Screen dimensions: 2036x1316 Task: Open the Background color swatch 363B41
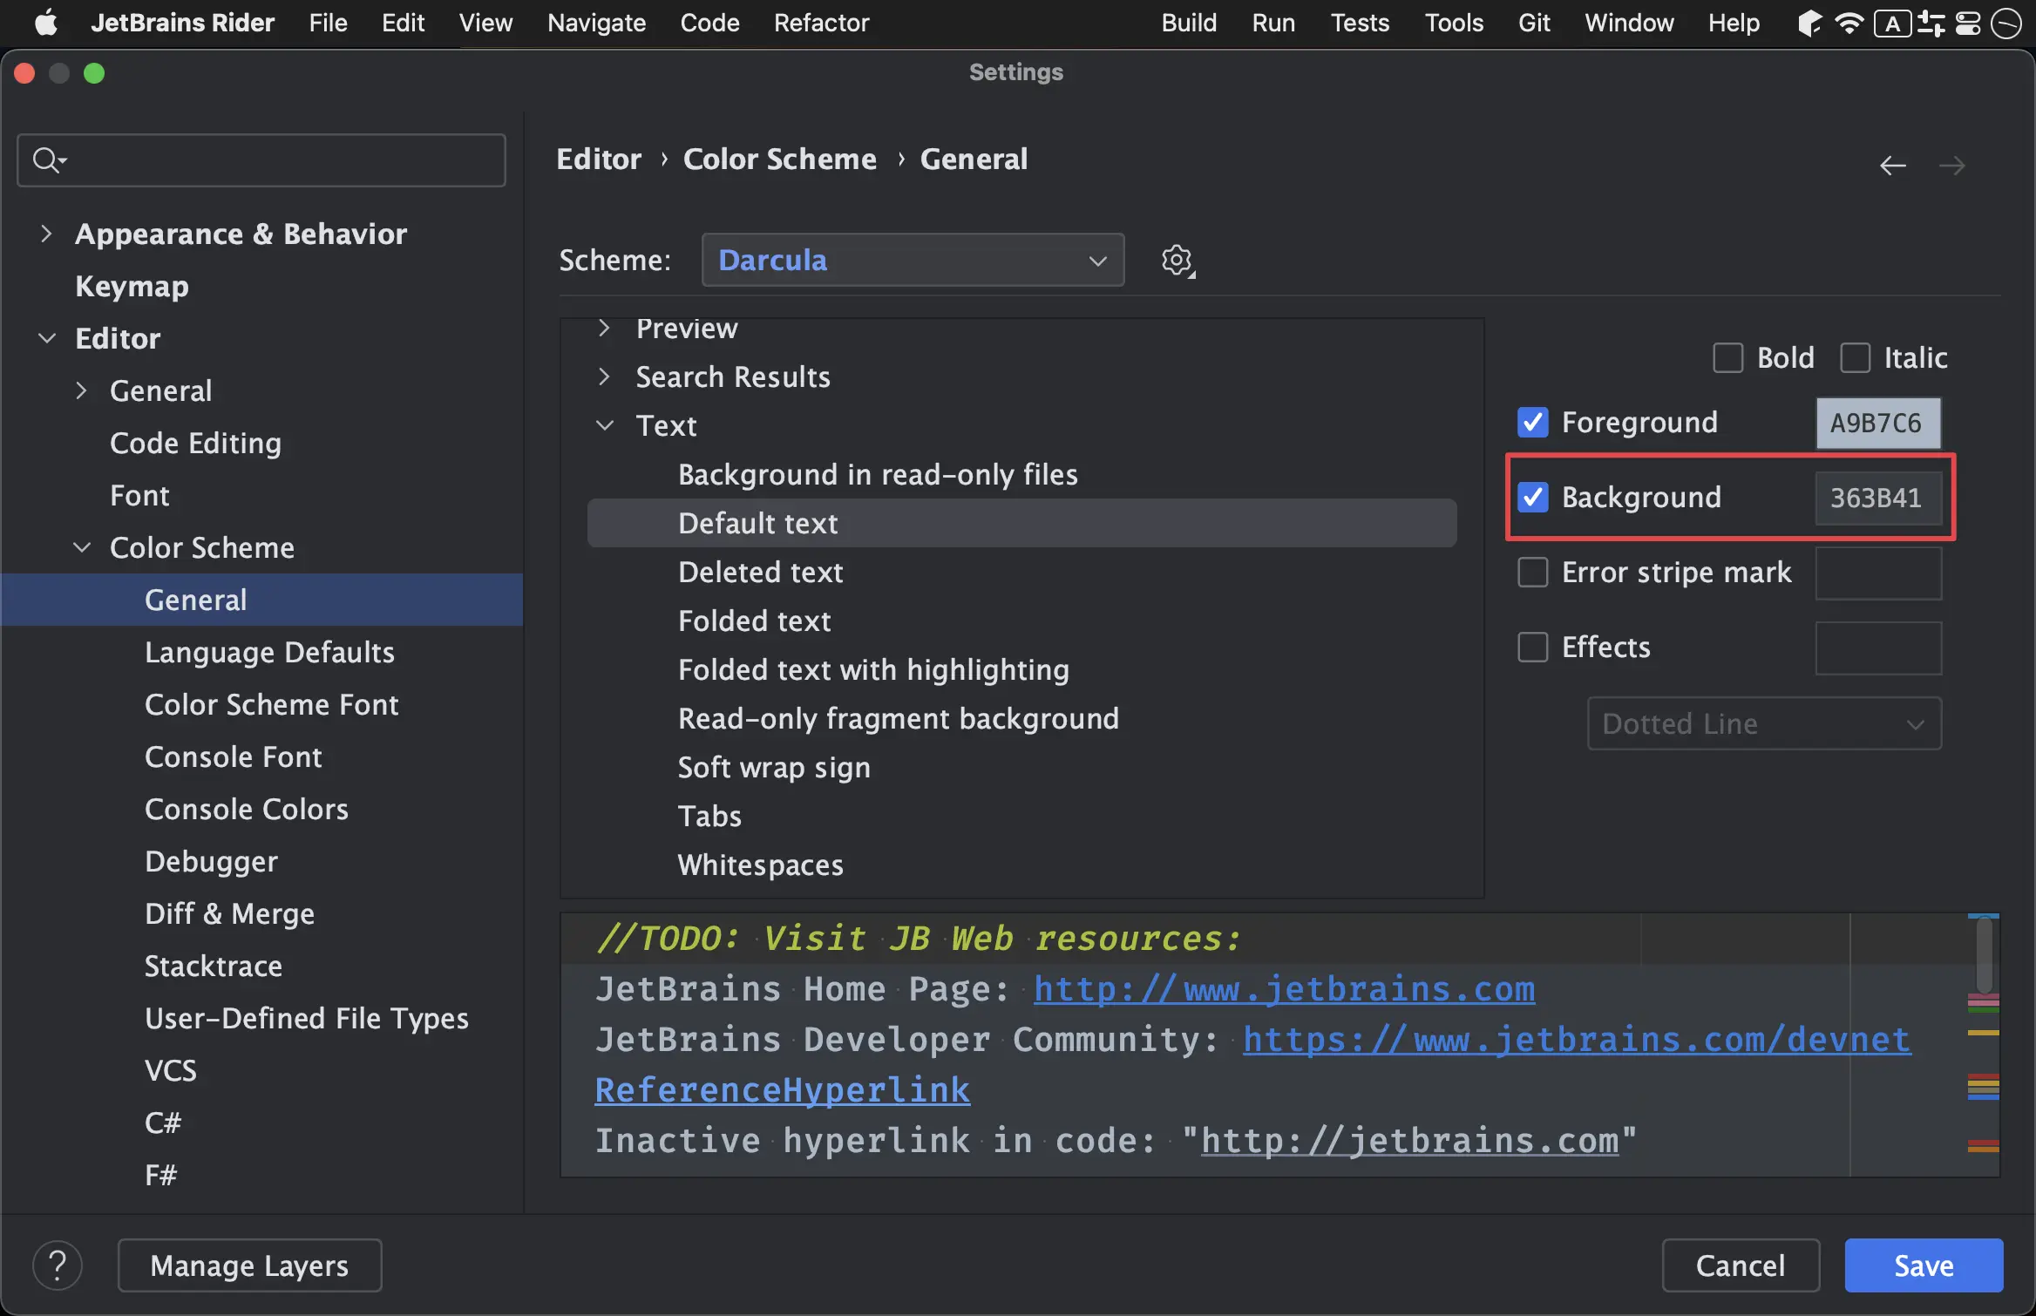pos(1878,498)
